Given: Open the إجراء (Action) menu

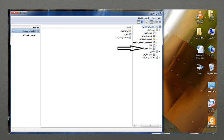Looking at the screenshot, I should point(153,18).
